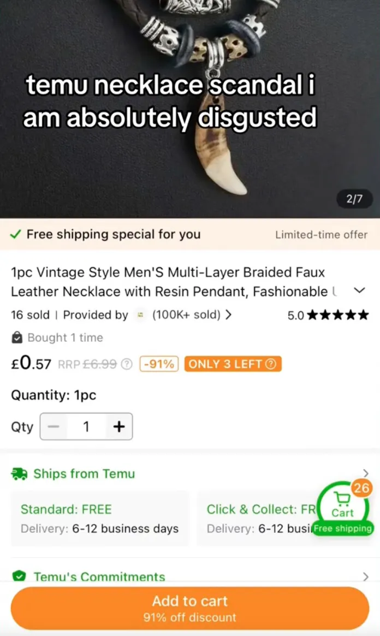The height and width of the screenshot is (636, 380).
Task: Decrease quantity with the minus button
Action: pos(53,426)
